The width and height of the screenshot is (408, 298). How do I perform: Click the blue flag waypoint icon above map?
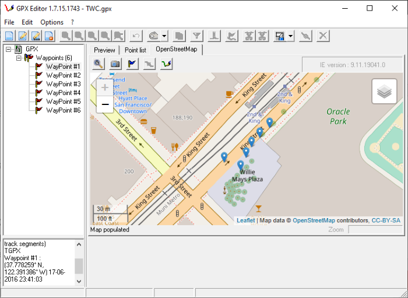pos(132,64)
